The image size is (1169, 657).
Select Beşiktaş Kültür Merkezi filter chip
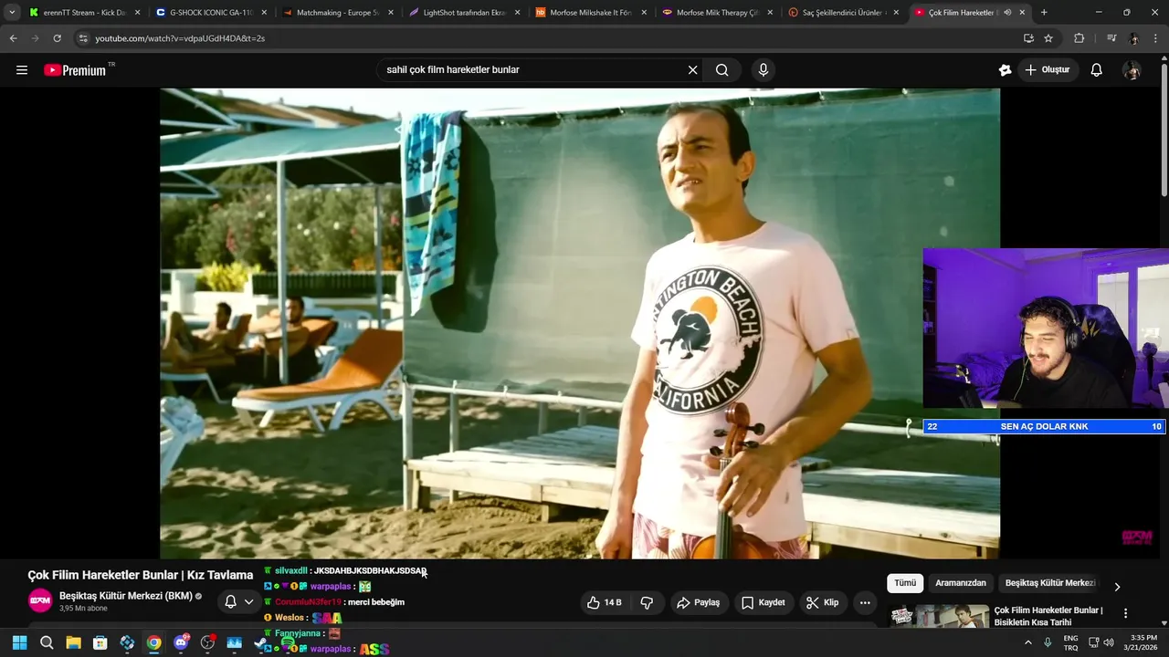pos(1050,583)
